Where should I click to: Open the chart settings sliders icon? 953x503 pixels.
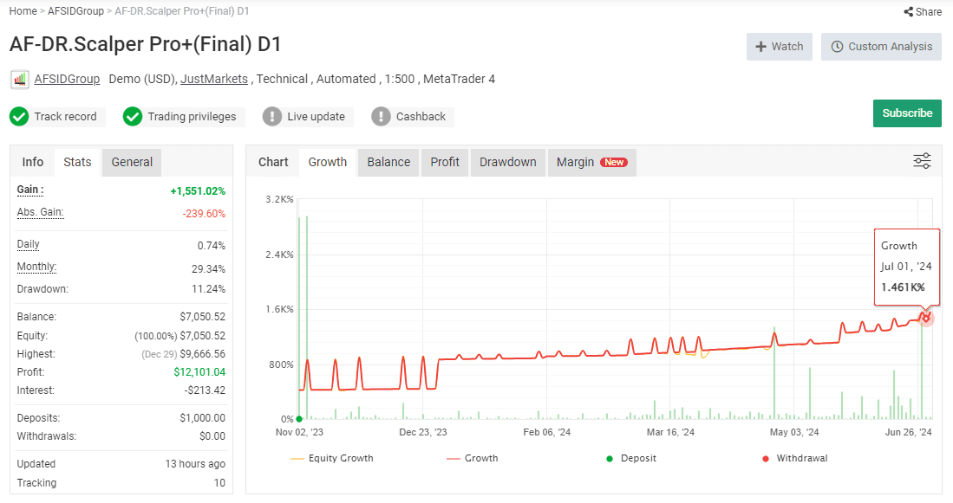point(922,161)
